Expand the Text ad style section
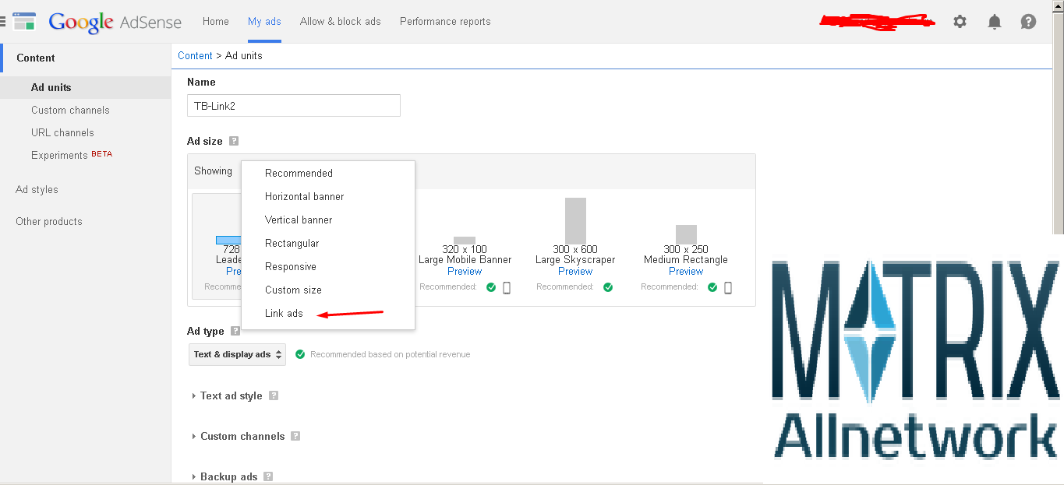The image size is (1064, 485). [231, 395]
